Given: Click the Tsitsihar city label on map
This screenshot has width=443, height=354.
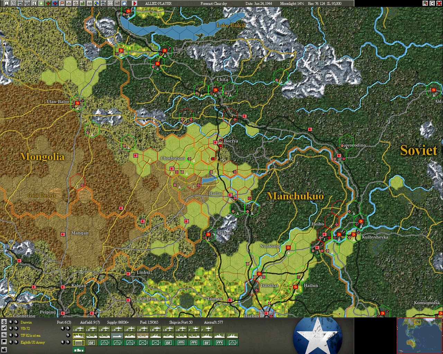Looking at the screenshot, I should tap(269, 286).
